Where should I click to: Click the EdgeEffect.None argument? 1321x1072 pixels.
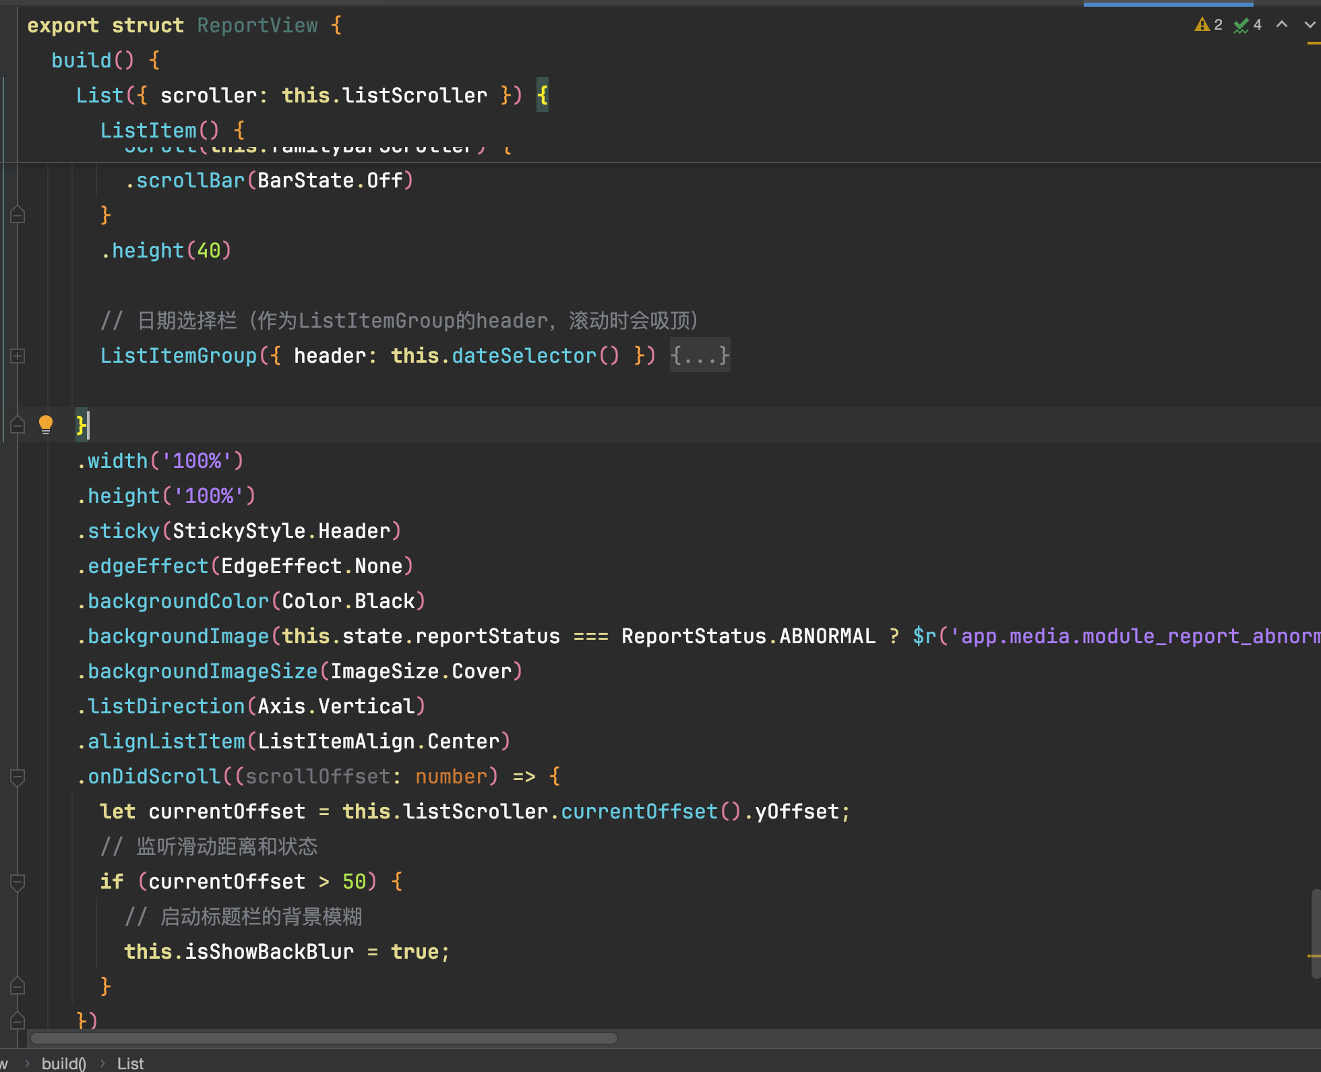tap(312, 566)
